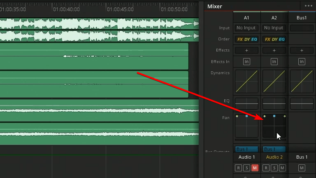Select the Audio 1 track name
Viewport: 316px width, 178px height.
(x=246, y=157)
